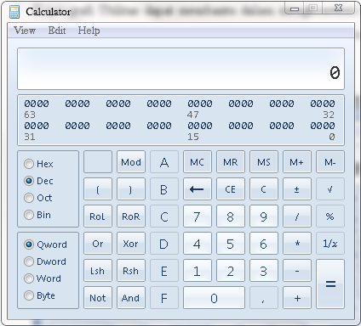
Task: Click the calculator result display field
Action: (180, 69)
